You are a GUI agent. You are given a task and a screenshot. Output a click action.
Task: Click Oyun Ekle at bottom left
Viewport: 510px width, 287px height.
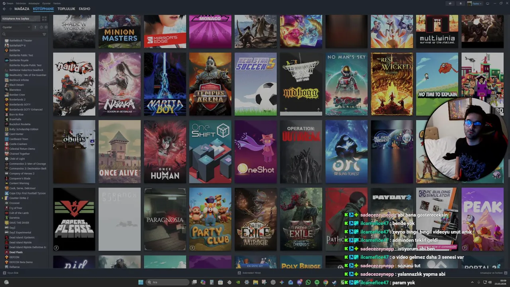(x=11, y=273)
